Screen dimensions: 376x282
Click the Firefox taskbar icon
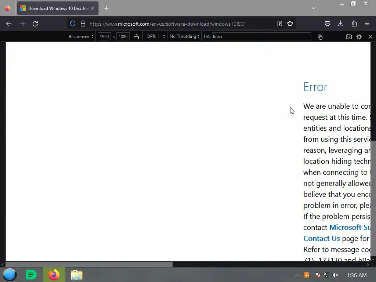pyautogui.click(x=54, y=275)
